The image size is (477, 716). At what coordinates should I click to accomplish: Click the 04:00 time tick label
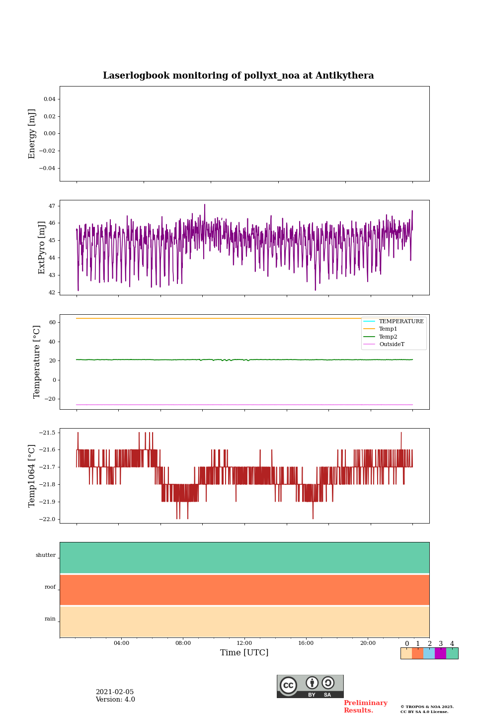click(121, 643)
